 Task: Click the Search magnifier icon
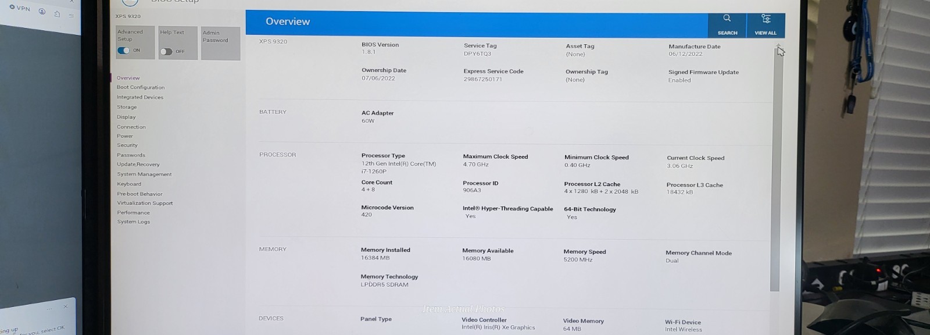[x=727, y=19]
